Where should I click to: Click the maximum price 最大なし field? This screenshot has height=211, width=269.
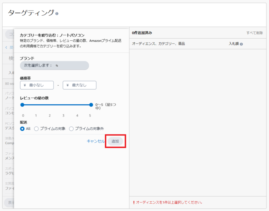click(x=79, y=85)
